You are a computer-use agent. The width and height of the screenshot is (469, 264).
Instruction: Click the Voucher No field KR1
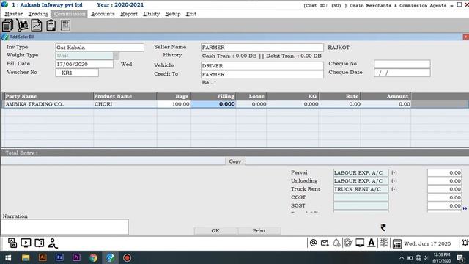coord(77,73)
